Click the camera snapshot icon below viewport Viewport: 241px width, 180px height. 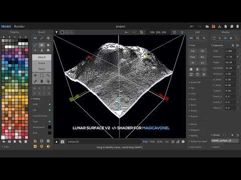62,141
